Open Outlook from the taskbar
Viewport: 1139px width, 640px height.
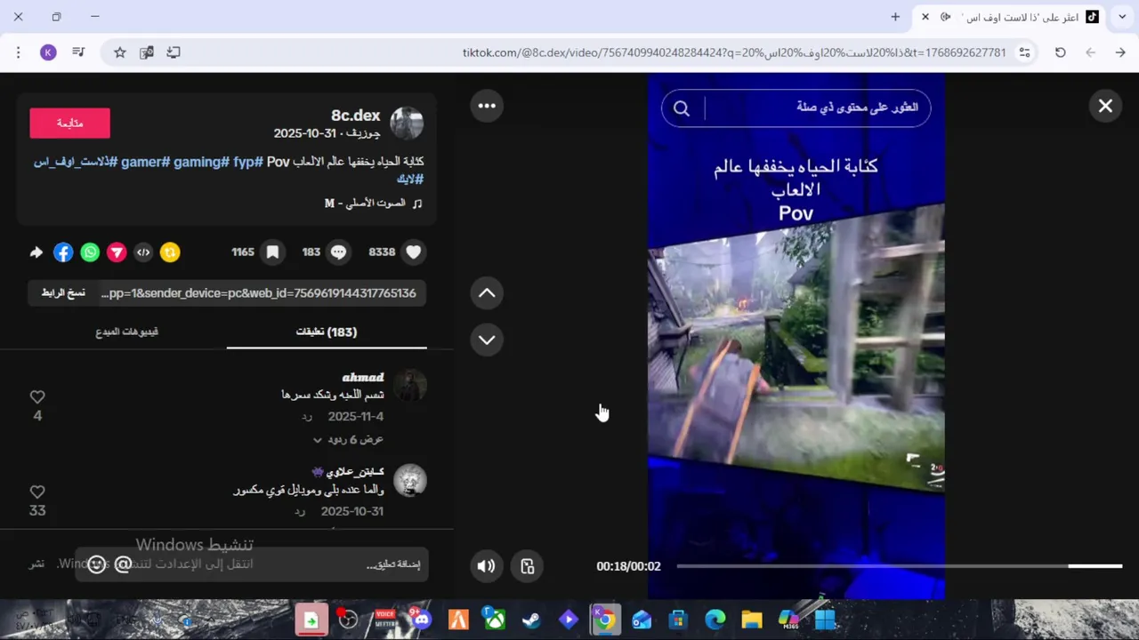pos(642,620)
